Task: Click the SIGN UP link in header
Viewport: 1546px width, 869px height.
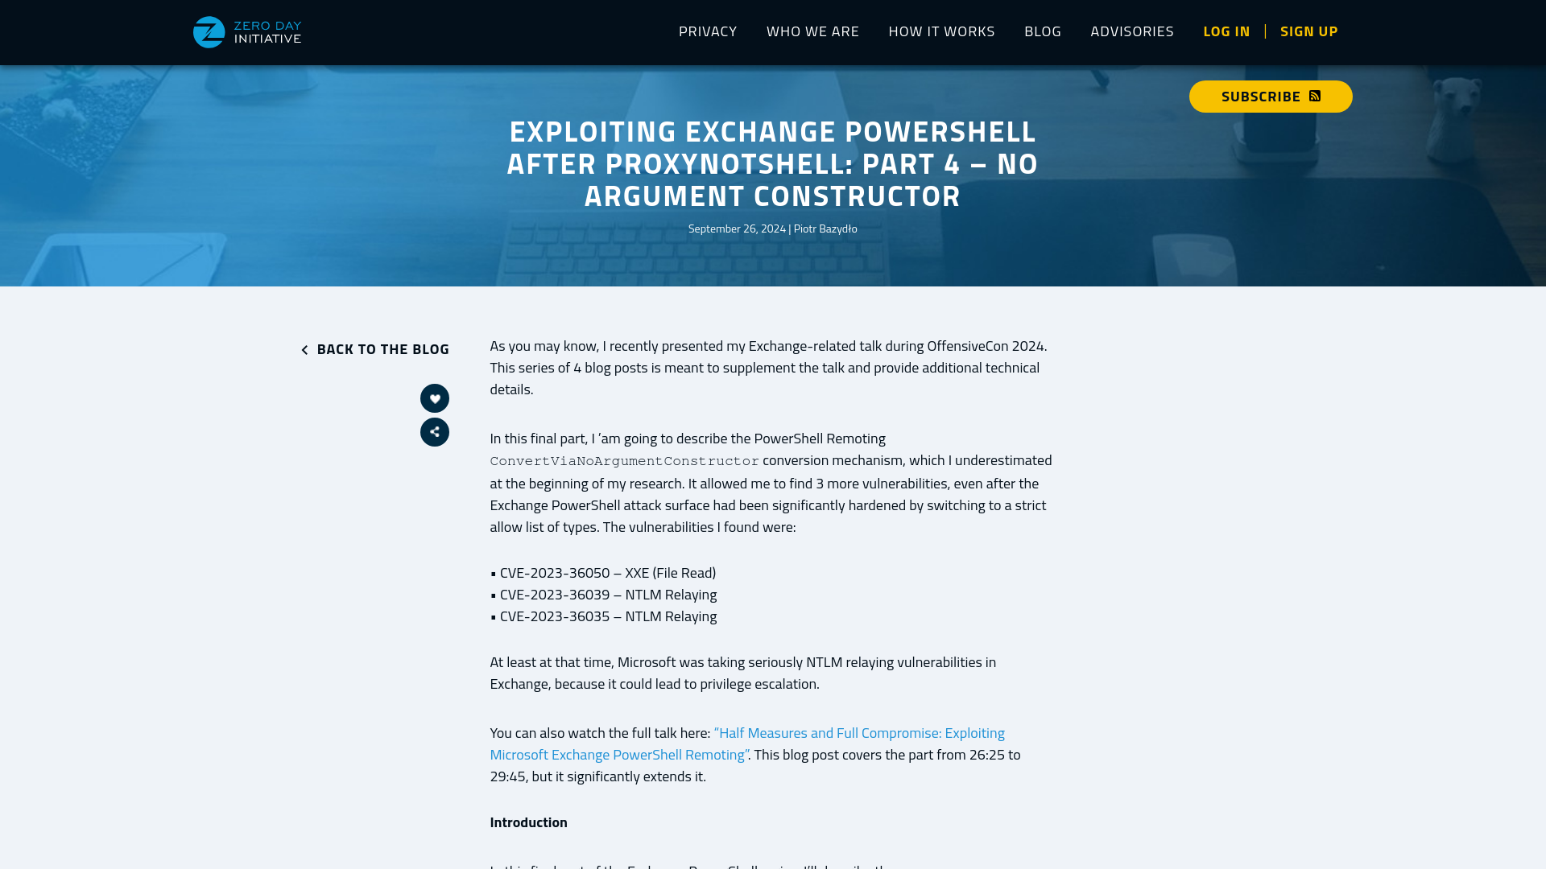Action: [x=1309, y=31]
